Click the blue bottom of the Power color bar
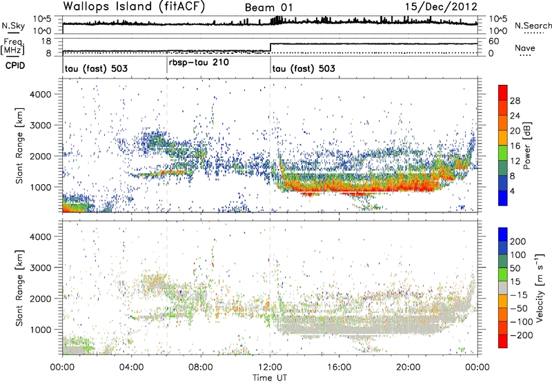552x382 pixels. click(x=503, y=198)
